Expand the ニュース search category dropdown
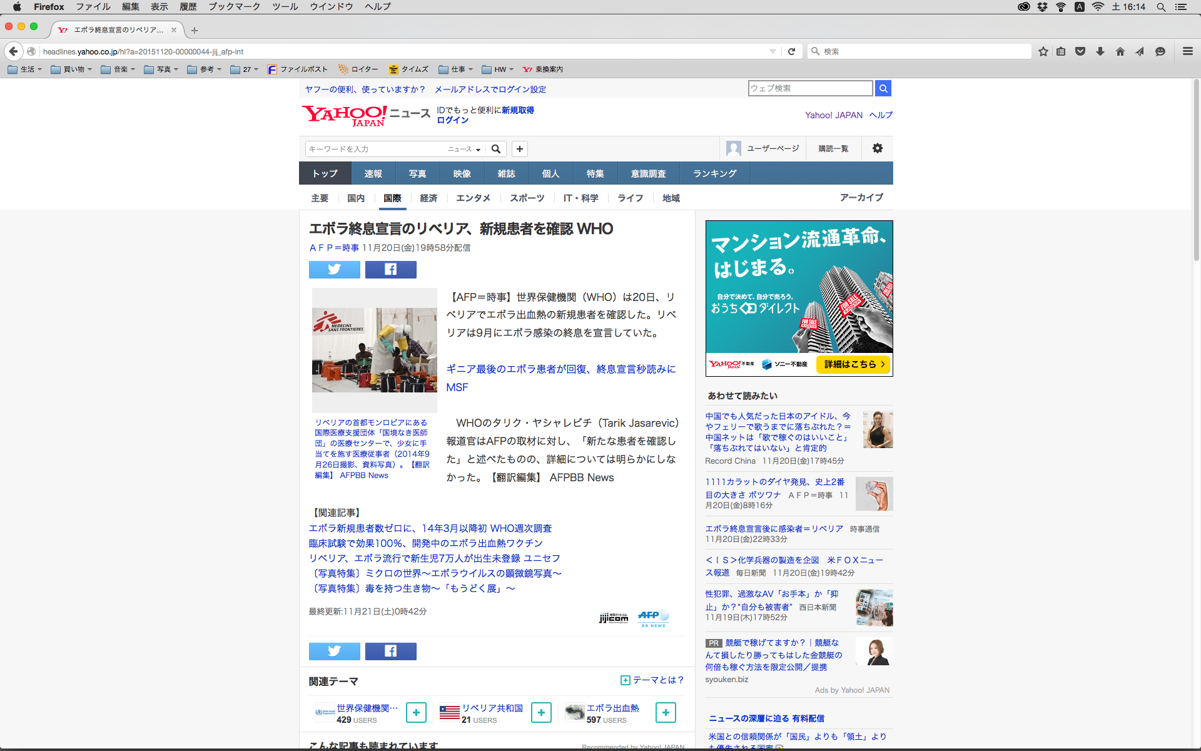This screenshot has width=1201, height=751. tap(464, 149)
